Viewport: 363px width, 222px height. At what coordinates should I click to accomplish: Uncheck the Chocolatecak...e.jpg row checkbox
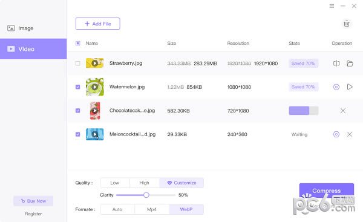click(x=78, y=111)
